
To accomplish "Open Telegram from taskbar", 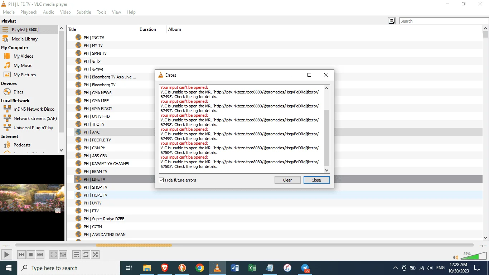I will pyautogui.click(x=305, y=268).
